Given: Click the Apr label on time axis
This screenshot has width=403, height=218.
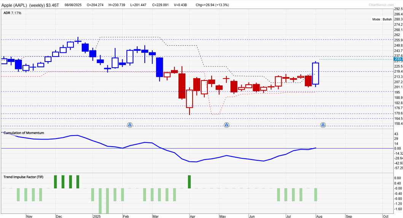Looking at the screenshot, I should click(193, 216).
